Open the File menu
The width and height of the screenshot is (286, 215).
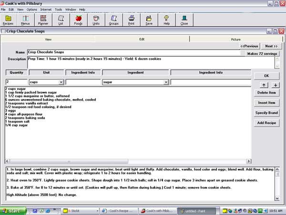[3, 10]
